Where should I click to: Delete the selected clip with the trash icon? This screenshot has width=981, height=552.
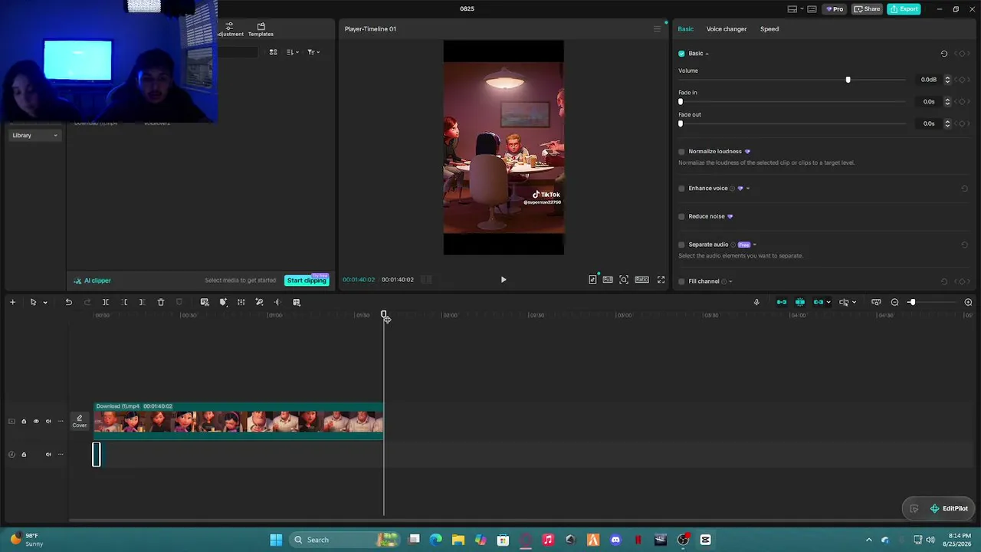(161, 302)
